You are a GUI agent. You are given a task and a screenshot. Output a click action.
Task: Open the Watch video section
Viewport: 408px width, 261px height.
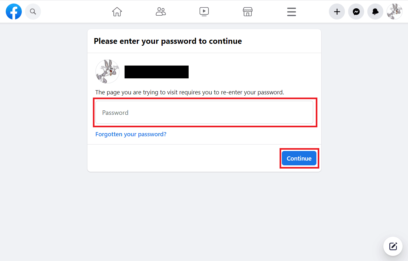click(x=204, y=12)
